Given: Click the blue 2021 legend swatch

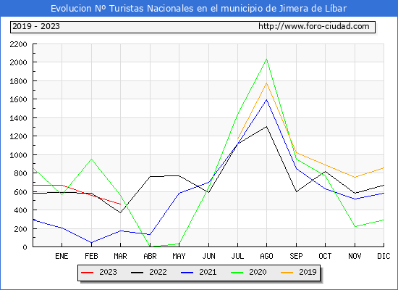Looking at the screenshot, I should tap(187, 273).
